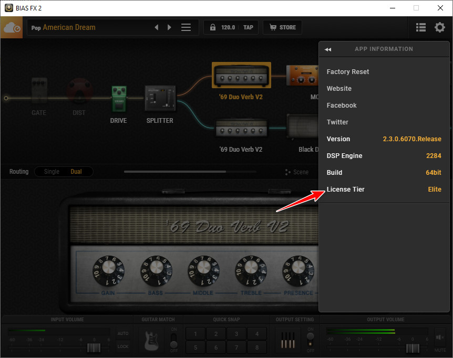Click the Version row label
This screenshot has height=358, width=453.
338,139
